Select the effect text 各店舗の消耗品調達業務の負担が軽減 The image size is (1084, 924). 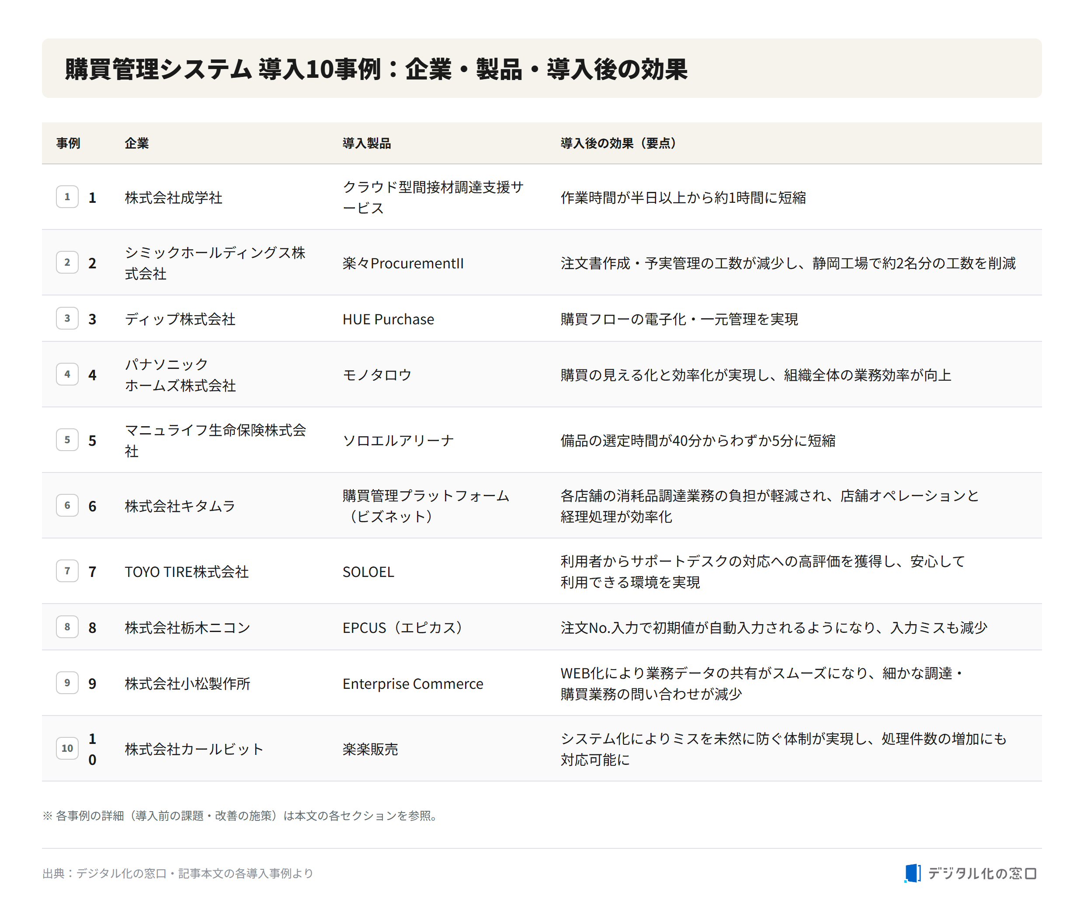770,505
